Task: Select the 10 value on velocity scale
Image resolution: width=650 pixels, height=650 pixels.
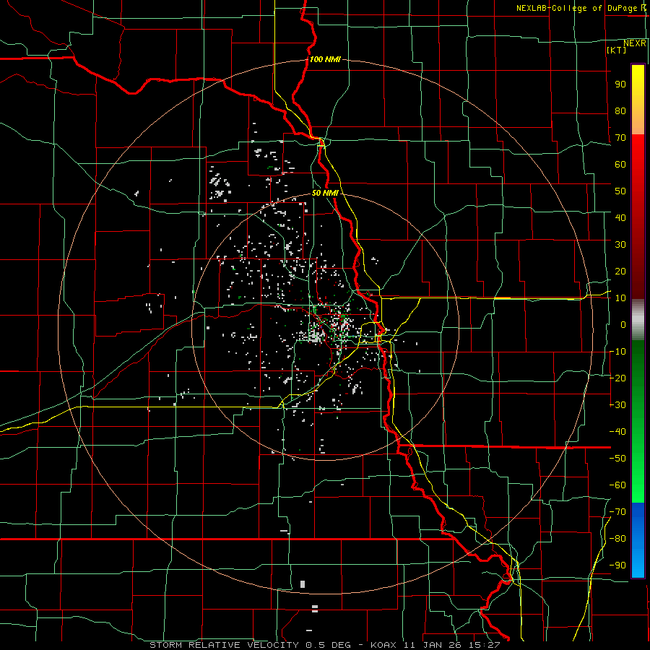Action: [x=620, y=298]
